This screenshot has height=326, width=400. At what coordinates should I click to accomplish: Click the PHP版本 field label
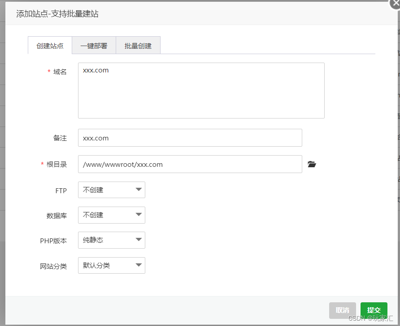pyautogui.click(x=53, y=241)
